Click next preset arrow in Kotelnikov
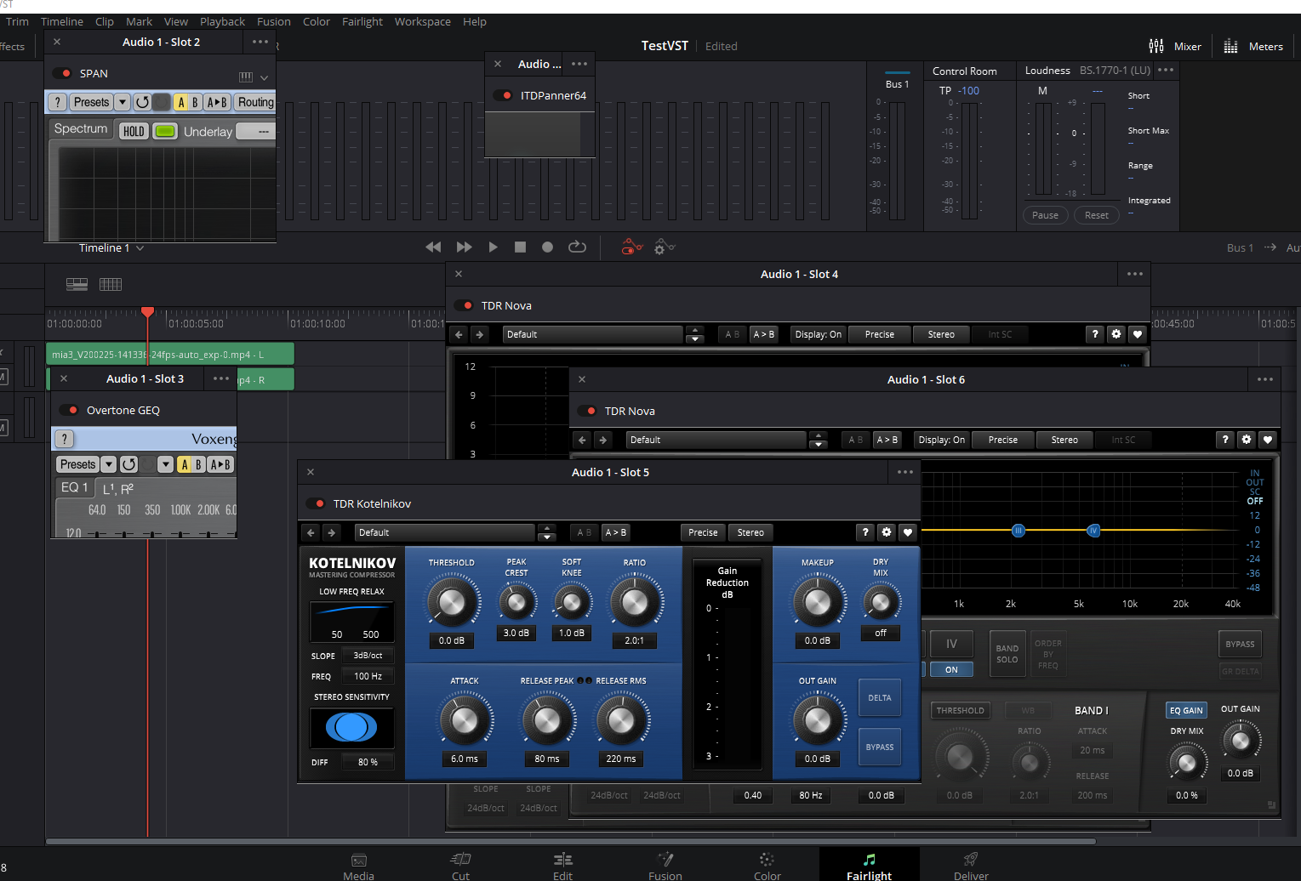1301x881 pixels. [332, 532]
